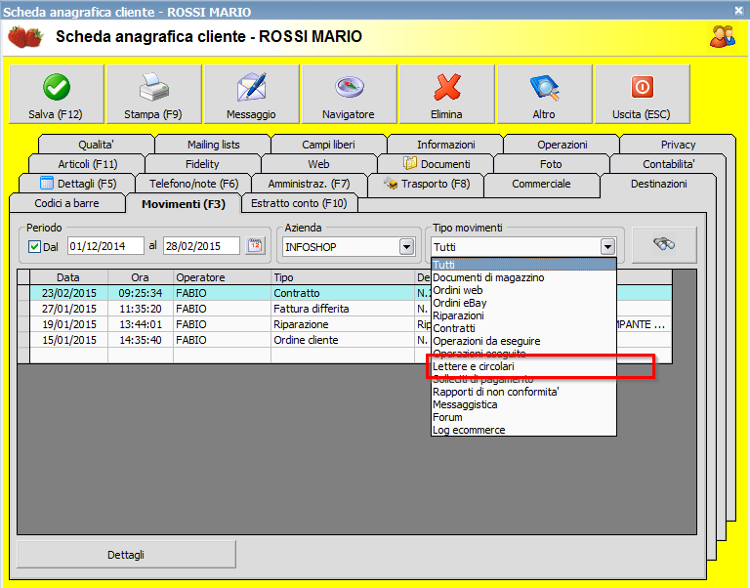Viewport: 750px width, 588px height.
Task: Click the Dettagli button at bottom
Action: 126,555
